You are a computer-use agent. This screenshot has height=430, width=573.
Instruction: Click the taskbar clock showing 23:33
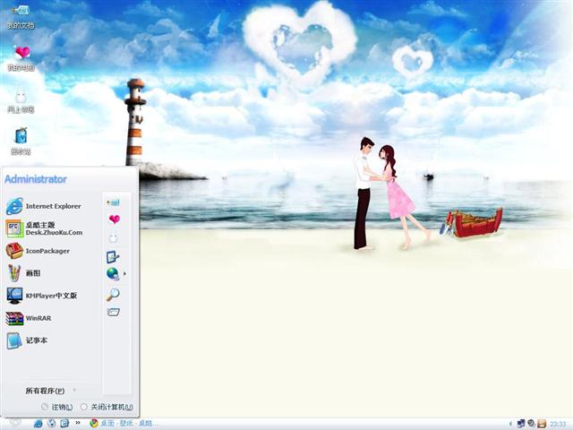tap(558, 424)
